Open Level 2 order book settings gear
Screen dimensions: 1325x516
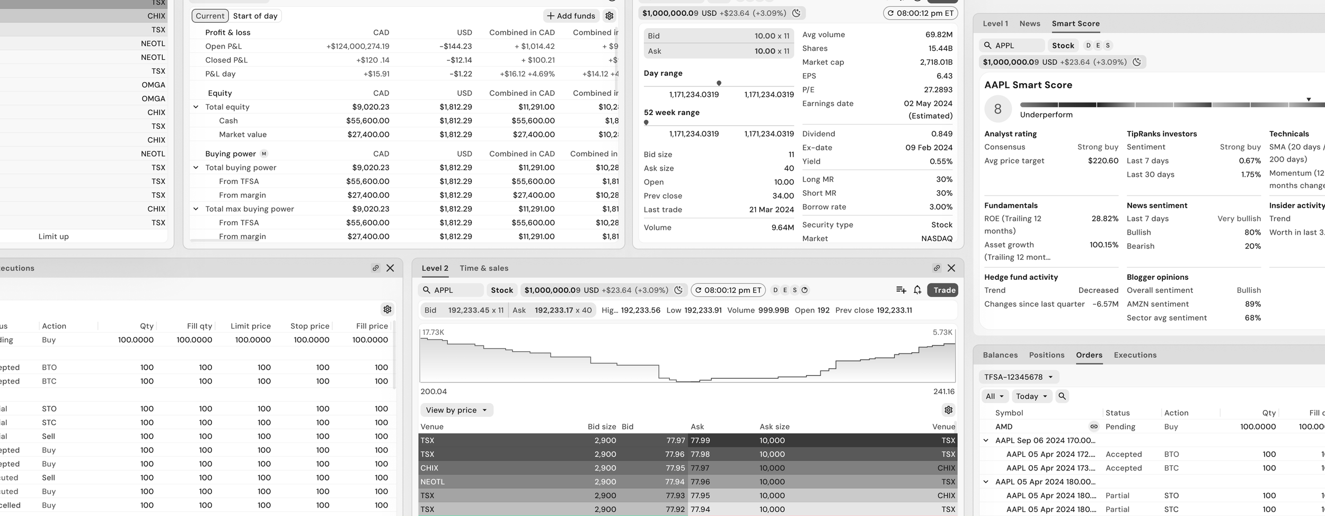(x=948, y=410)
